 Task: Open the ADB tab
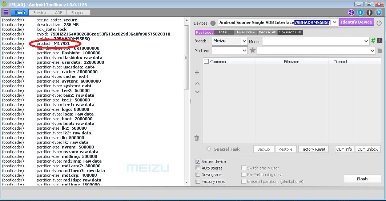point(59,13)
